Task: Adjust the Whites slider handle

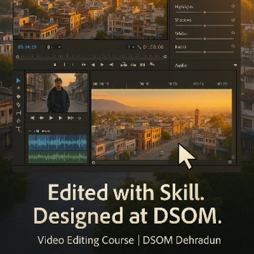Action: click(x=205, y=39)
